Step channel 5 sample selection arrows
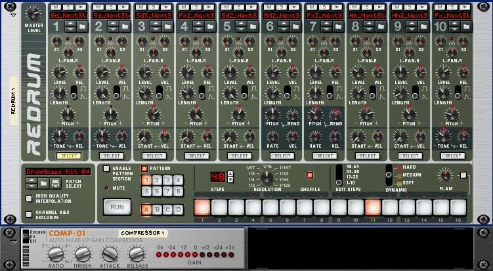 point(241,27)
